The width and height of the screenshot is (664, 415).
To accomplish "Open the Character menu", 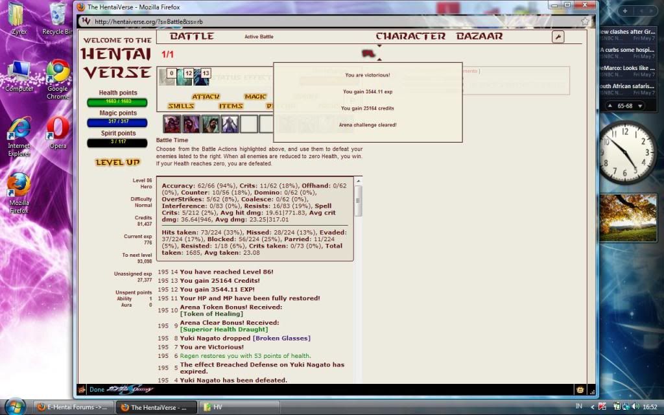I will [x=410, y=36].
